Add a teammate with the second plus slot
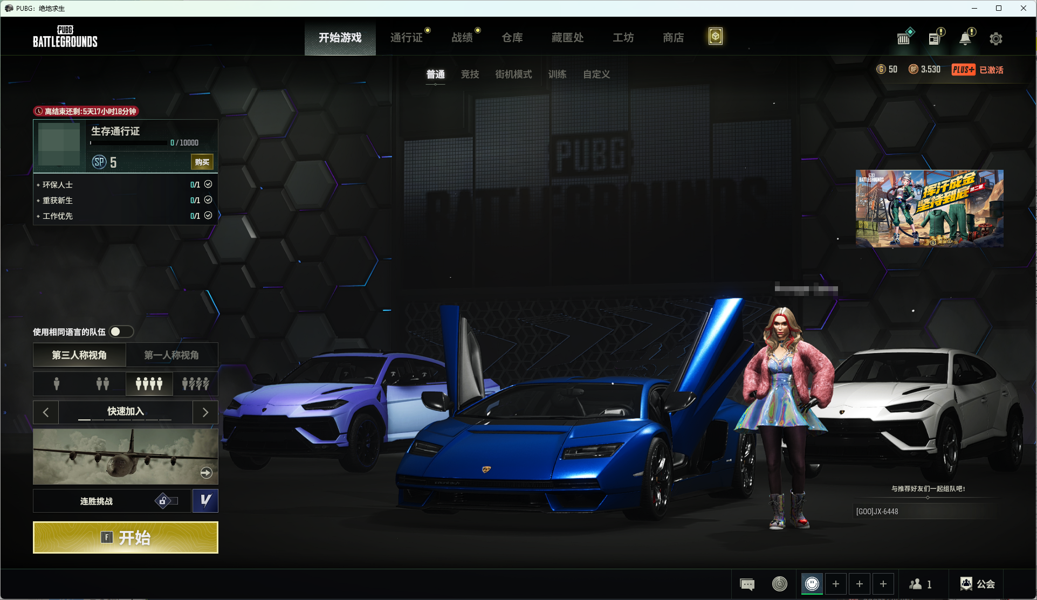This screenshot has width=1037, height=600. pyautogui.click(x=860, y=584)
